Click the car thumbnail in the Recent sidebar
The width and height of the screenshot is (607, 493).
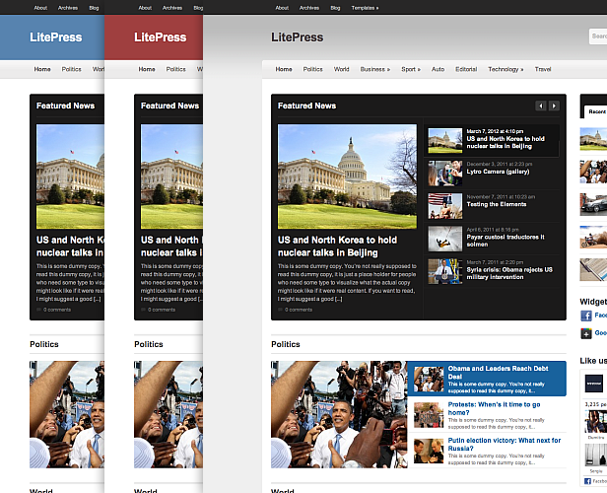[x=593, y=204]
